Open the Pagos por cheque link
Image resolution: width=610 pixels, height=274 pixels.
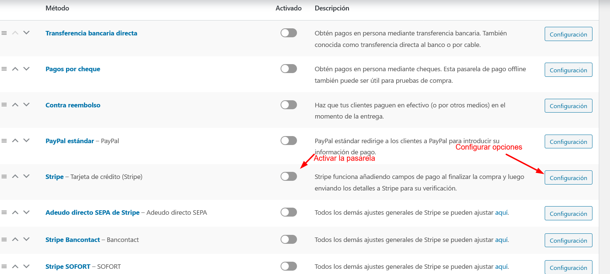click(73, 69)
